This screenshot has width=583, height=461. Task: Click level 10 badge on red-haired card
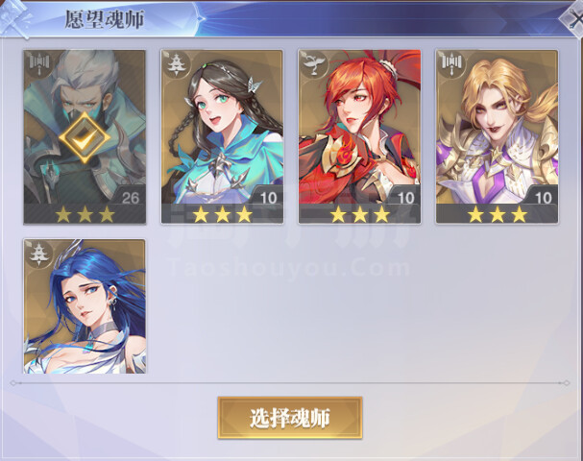click(405, 197)
